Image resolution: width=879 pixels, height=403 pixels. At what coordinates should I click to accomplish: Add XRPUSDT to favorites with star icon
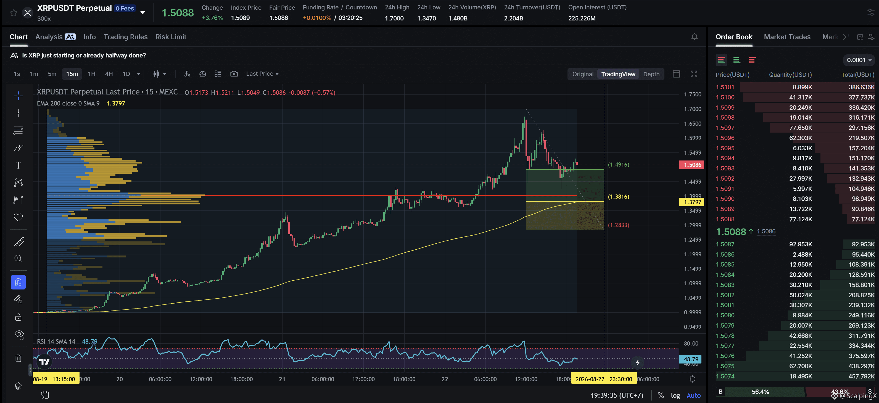point(14,13)
